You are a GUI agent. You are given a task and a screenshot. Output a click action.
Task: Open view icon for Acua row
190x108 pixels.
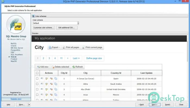pyautogui.click(x=42, y=94)
